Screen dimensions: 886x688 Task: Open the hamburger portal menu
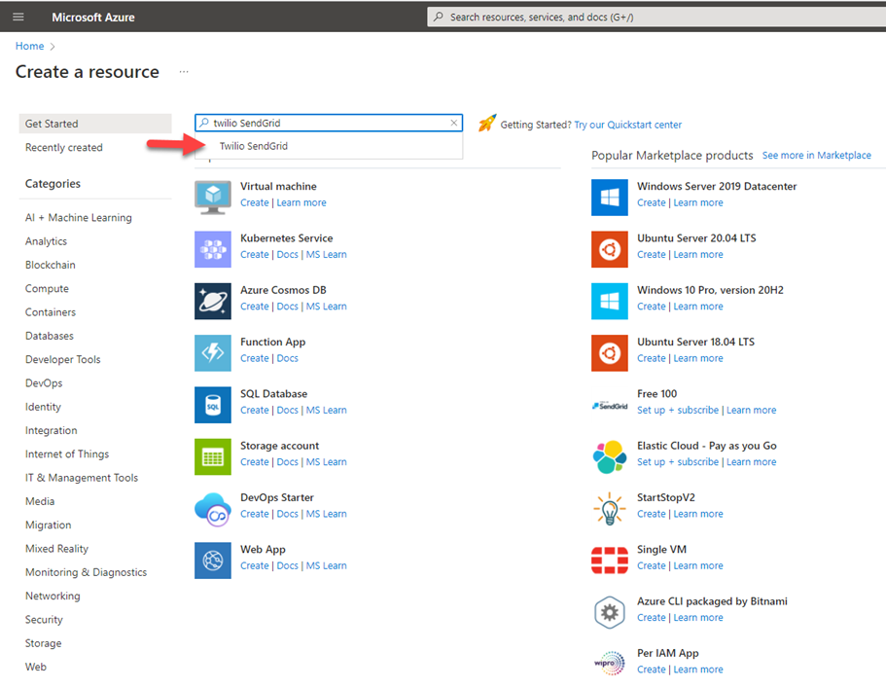(x=18, y=17)
